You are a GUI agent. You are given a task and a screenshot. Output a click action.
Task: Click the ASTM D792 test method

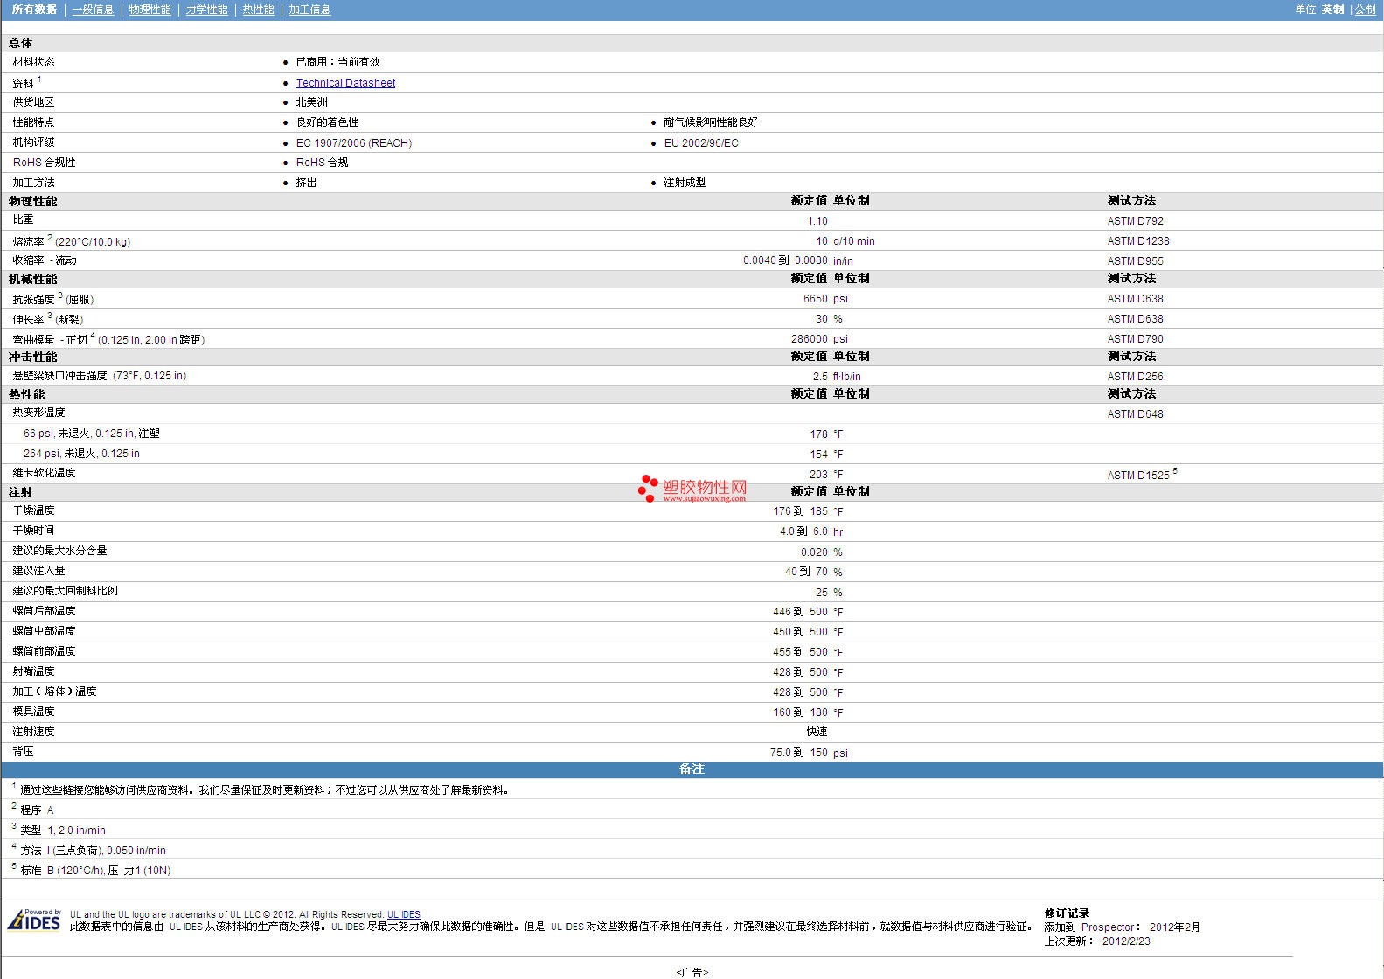(1135, 221)
